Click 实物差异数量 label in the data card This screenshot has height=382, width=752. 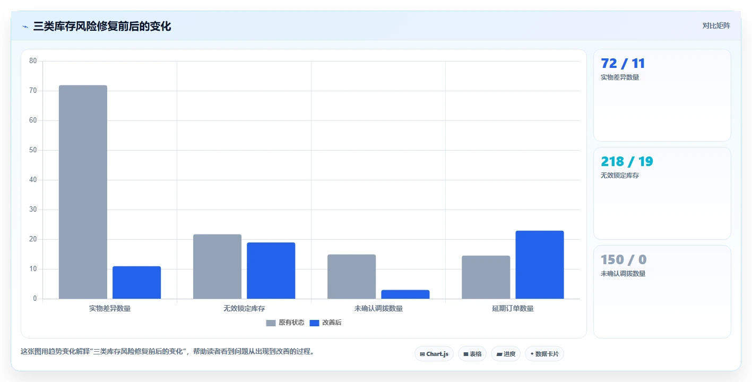(620, 77)
